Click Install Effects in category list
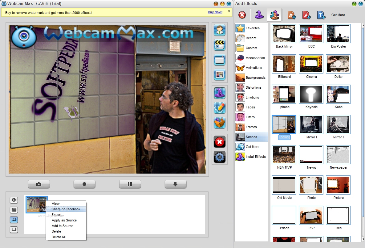The image size is (365, 248). [251, 157]
